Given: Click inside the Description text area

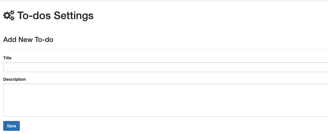Looking at the screenshot, I should [165, 100].
